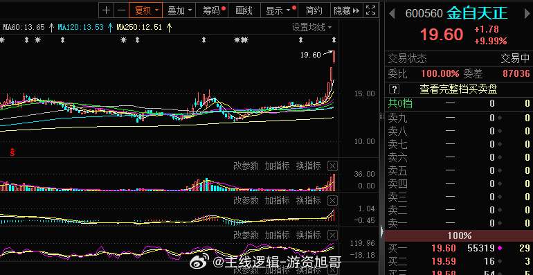Click the 委差 87036 value
533x275 pixels.
click(x=516, y=73)
